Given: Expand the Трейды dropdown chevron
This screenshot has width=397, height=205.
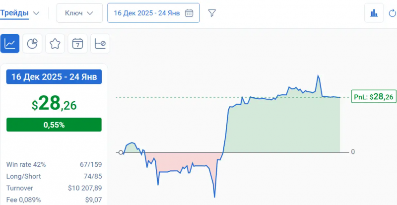Looking at the screenshot, I should (x=36, y=13).
